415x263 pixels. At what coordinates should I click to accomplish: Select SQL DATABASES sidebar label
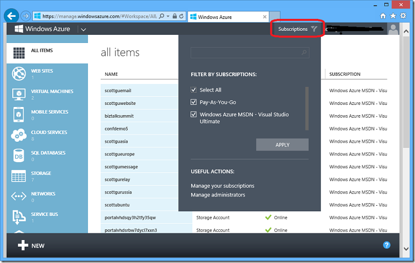48,152
